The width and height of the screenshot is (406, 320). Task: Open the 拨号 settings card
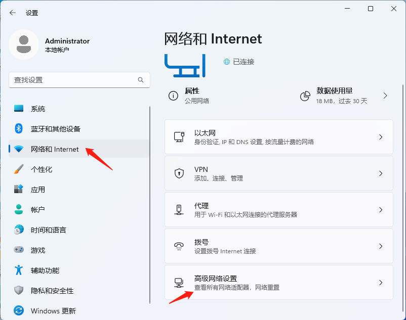click(x=279, y=246)
